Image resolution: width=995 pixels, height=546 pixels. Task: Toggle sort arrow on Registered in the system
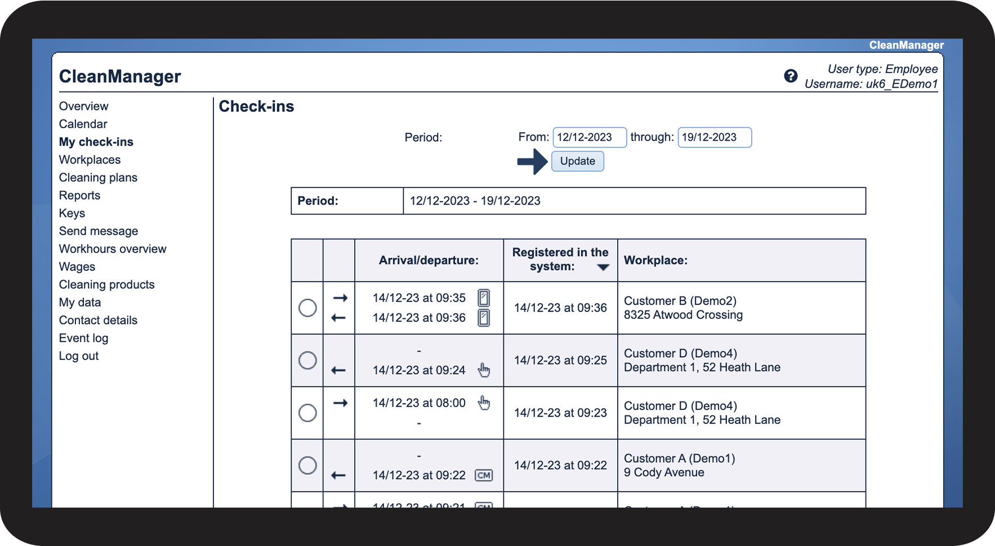point(603,267)
